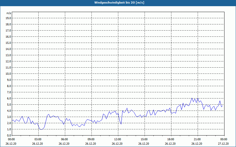Select the y-axis origin label '0,0'
Screen dimensions: 236x147
click(9, 135)
